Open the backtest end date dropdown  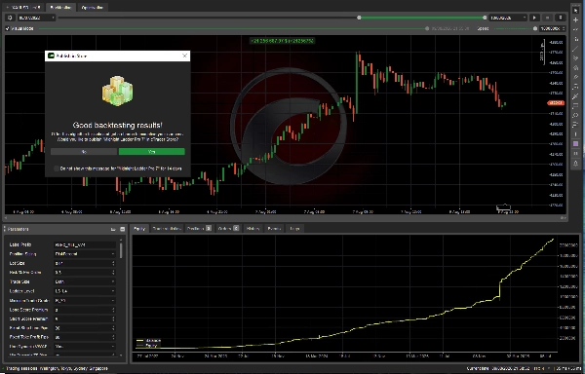pyautogui.click(x=508, y=18)
